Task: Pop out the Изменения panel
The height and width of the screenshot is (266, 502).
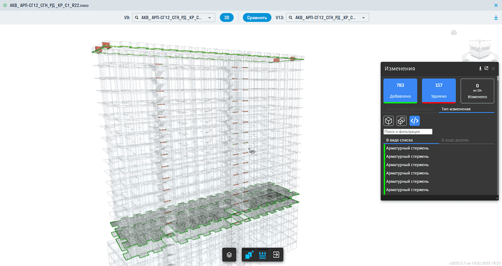Action: tap(486, 68)
